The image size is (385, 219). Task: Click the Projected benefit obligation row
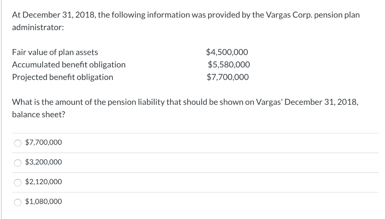click(x=63, y=77)
